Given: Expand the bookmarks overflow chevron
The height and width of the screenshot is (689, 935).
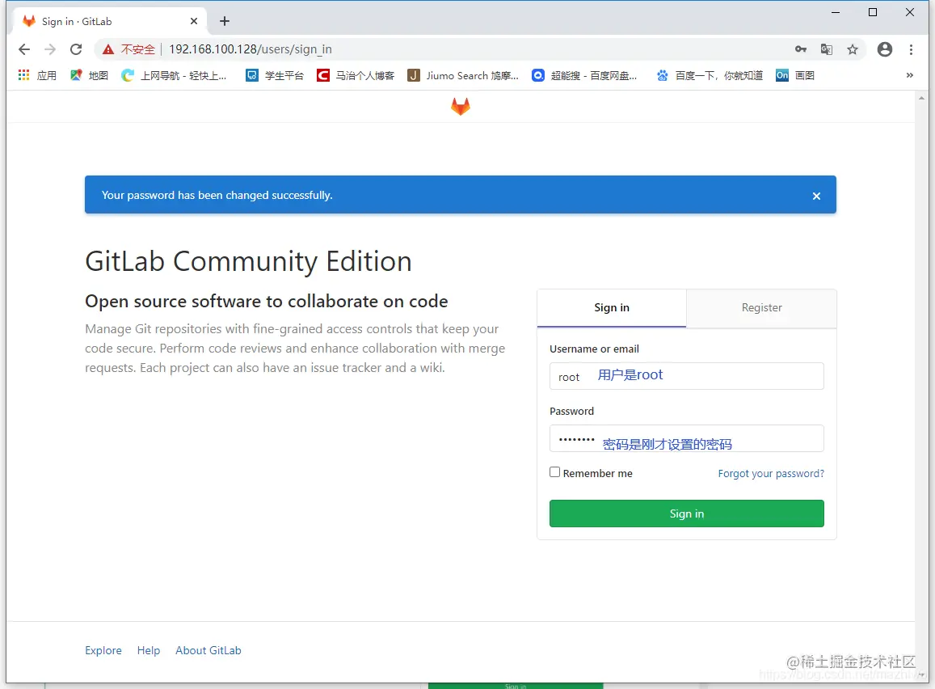Looking at the screenshot, I should pyautogui.click(x=909, y=75).
